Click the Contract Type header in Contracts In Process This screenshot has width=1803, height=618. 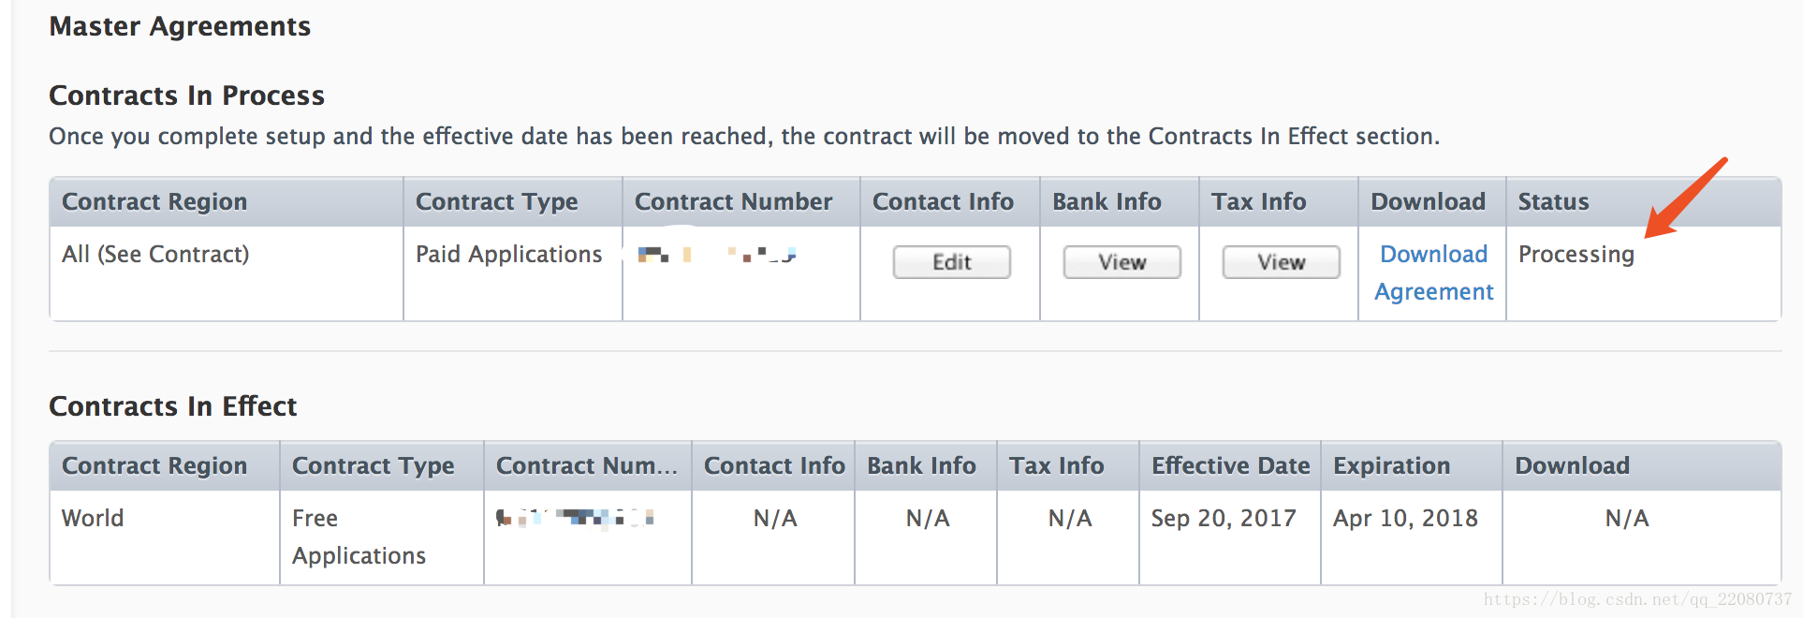496,201
